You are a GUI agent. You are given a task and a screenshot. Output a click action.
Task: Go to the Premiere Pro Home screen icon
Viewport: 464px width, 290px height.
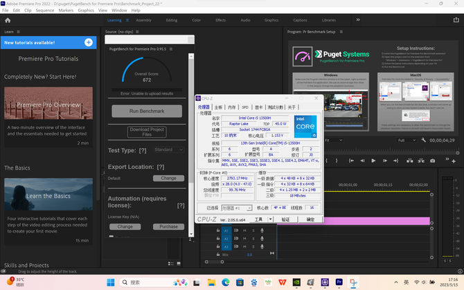tap(8, 20)
